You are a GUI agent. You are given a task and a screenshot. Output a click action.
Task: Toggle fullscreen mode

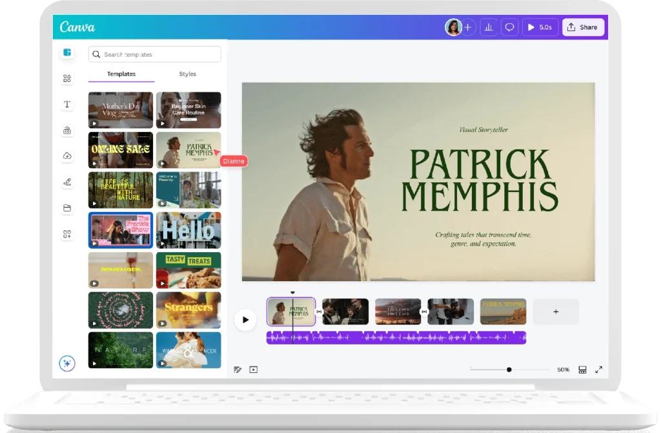point(599,370)
